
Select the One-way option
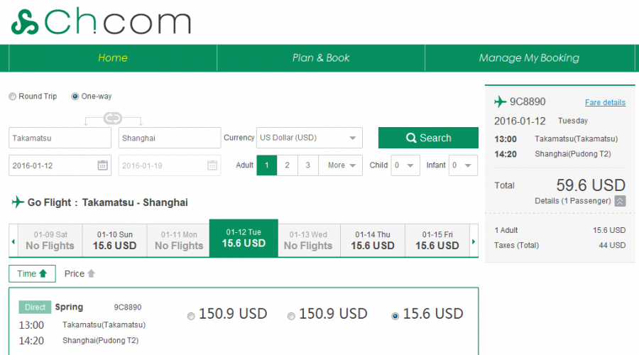(75, 97)
